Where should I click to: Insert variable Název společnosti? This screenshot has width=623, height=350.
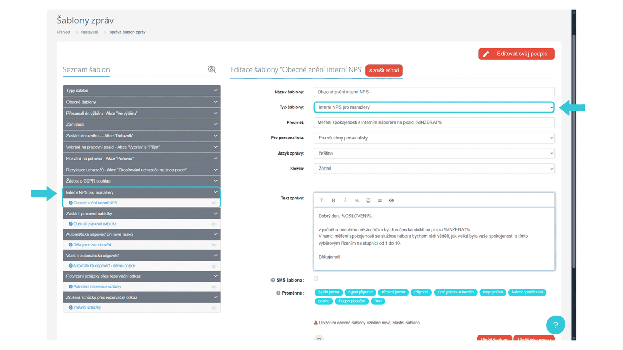527,292
